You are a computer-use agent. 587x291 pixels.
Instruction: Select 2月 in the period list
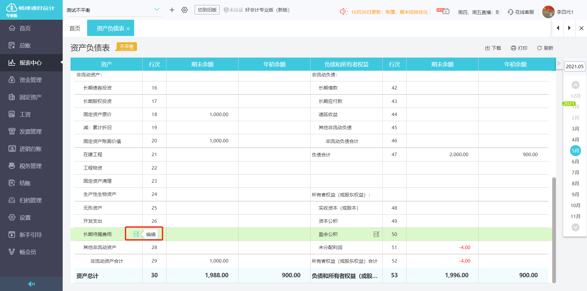(x=575, y=118)
